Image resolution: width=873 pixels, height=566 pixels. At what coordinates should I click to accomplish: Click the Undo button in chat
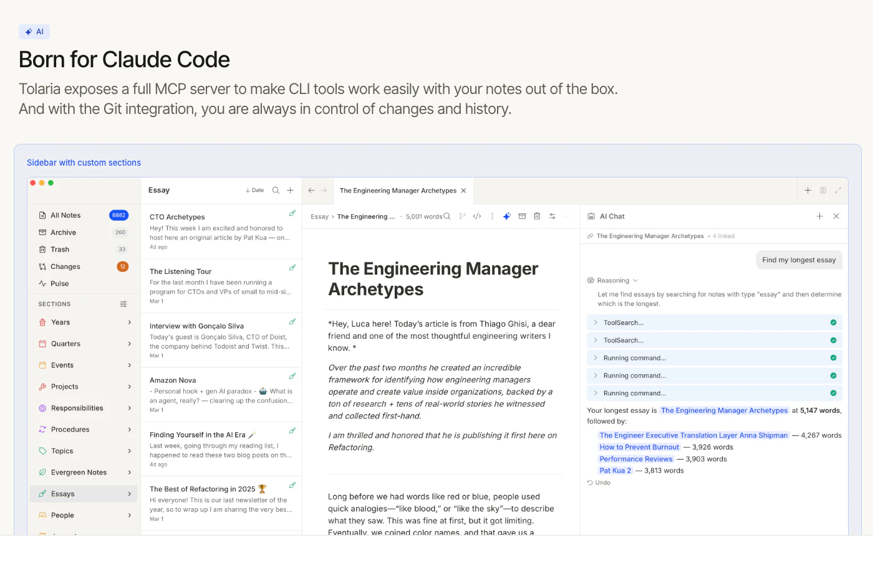click(x=599, y=483)
